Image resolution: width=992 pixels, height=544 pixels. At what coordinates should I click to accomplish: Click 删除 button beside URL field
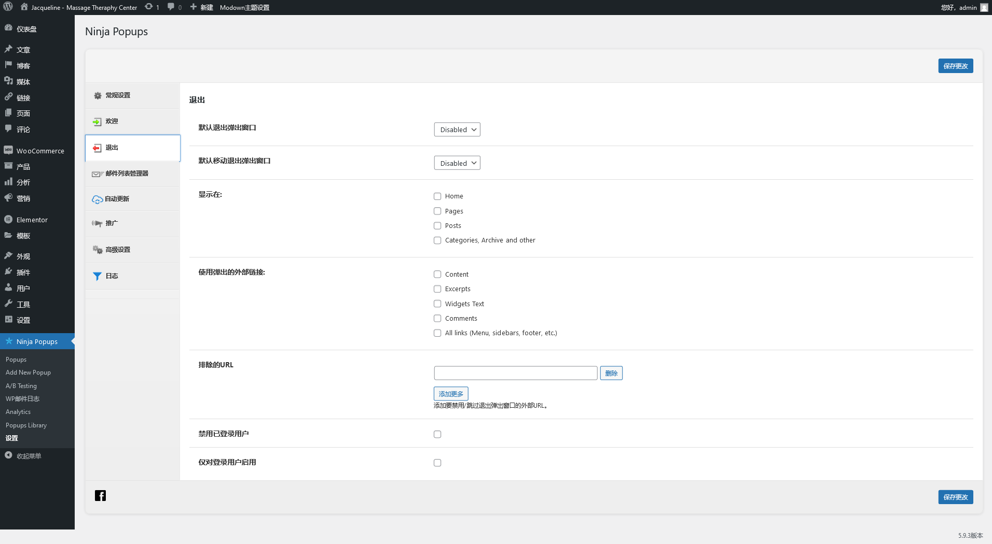click(x=611, y=373)
